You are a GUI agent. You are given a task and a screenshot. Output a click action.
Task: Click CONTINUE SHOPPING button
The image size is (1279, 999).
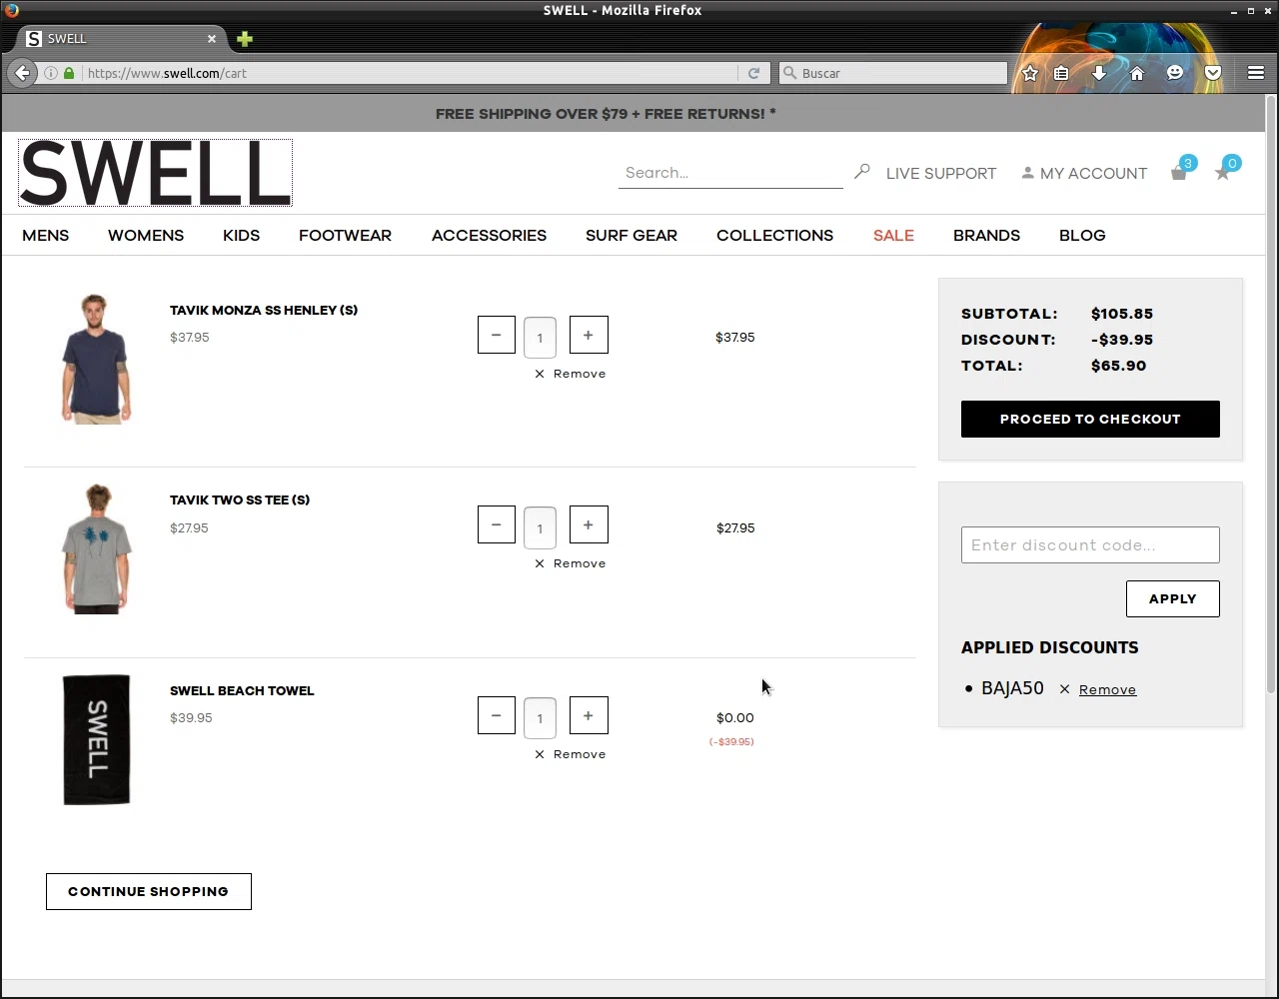coord(148,891)
